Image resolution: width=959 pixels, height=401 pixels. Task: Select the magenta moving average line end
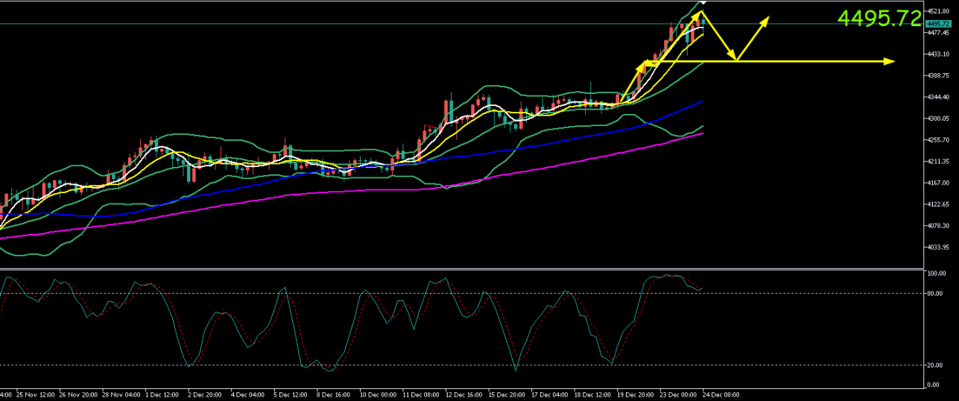(x=702, y=133)
